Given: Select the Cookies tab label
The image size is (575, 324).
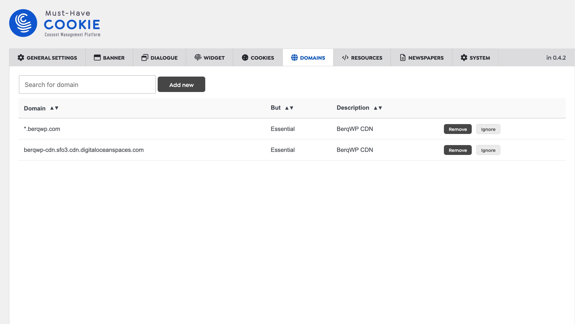Looking at the screenshot, I should pos(262,58).
